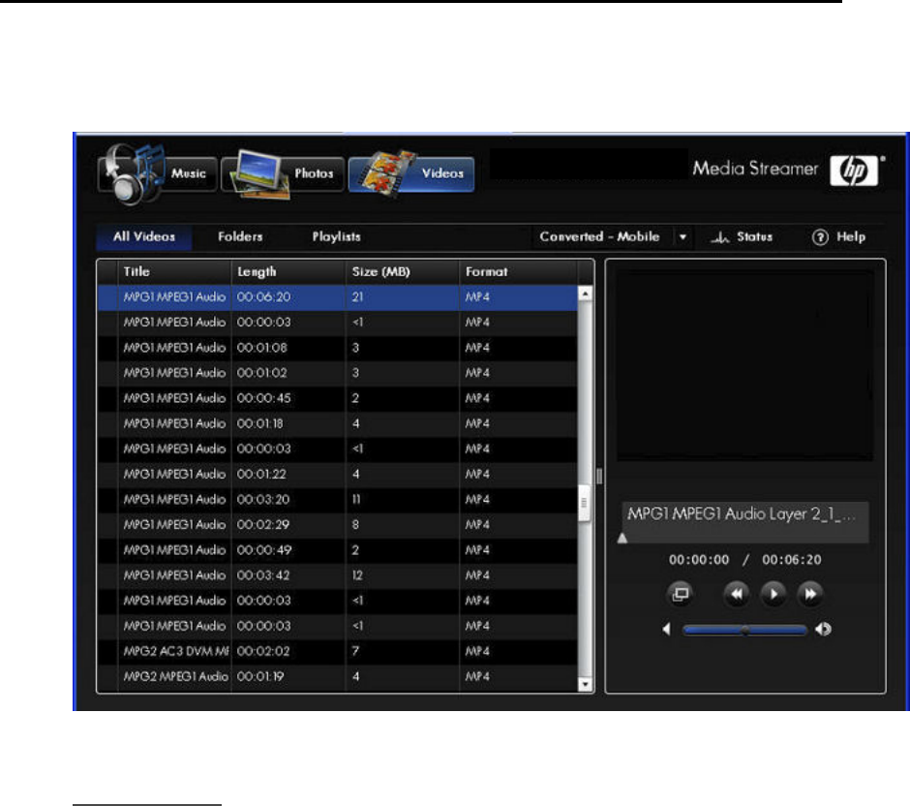Open the Photos section
Viewport: 910px width, 806px height.
click(283, 173)
